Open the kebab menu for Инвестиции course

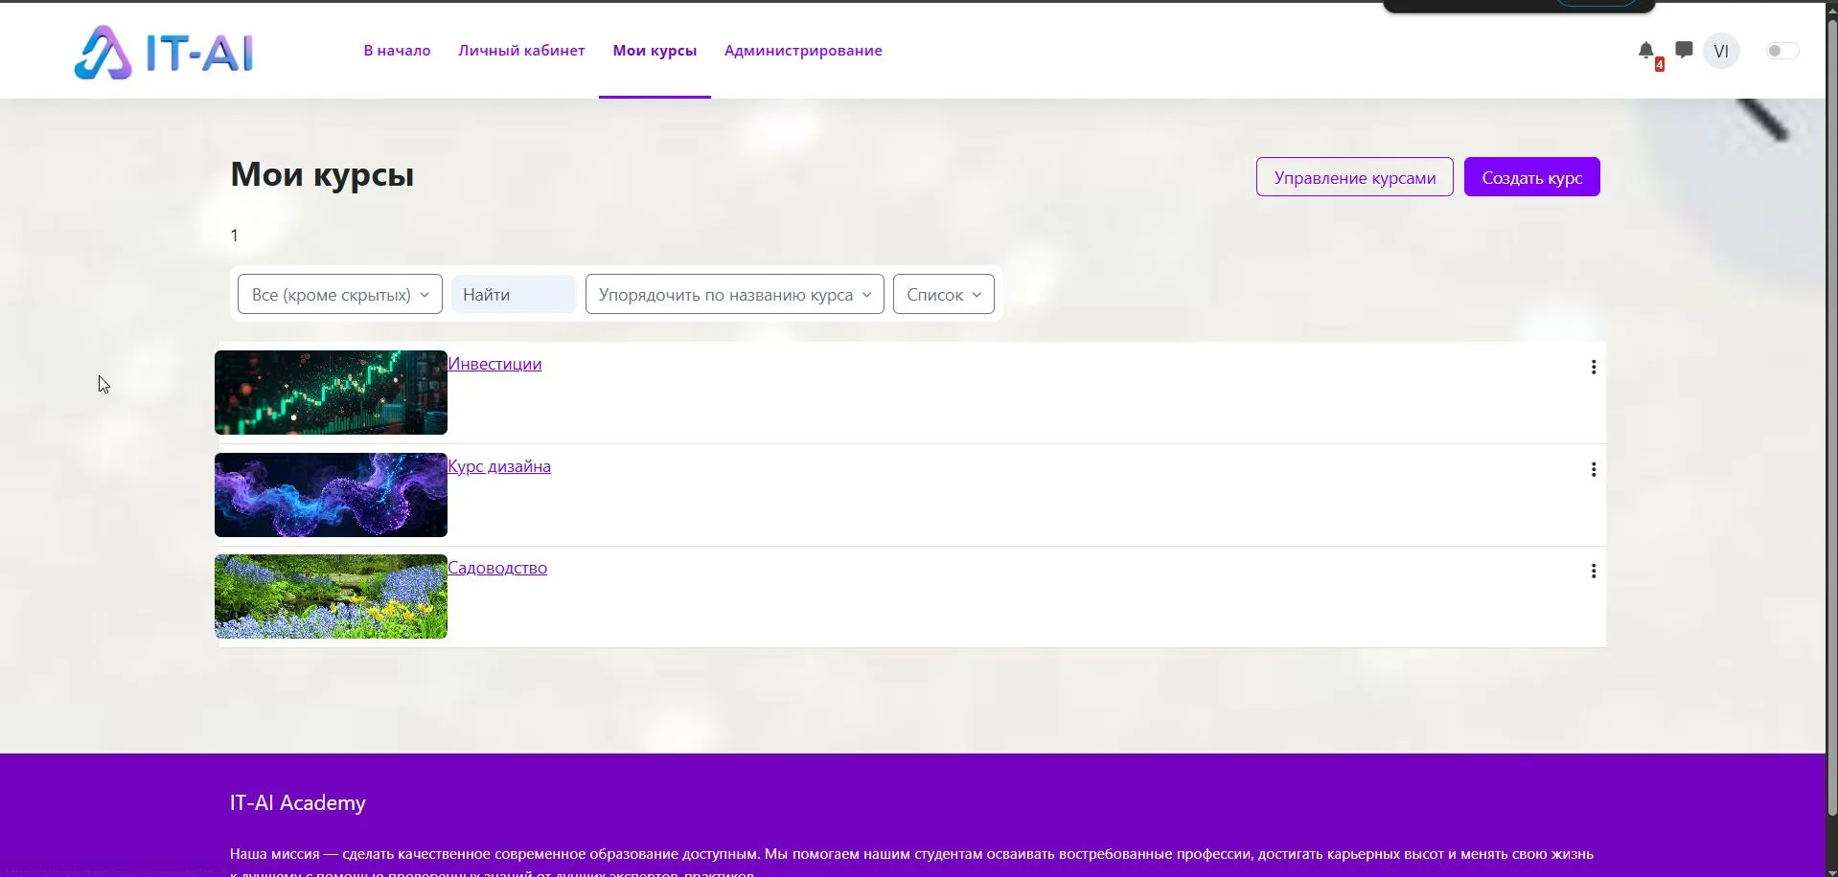point(1593,367)
